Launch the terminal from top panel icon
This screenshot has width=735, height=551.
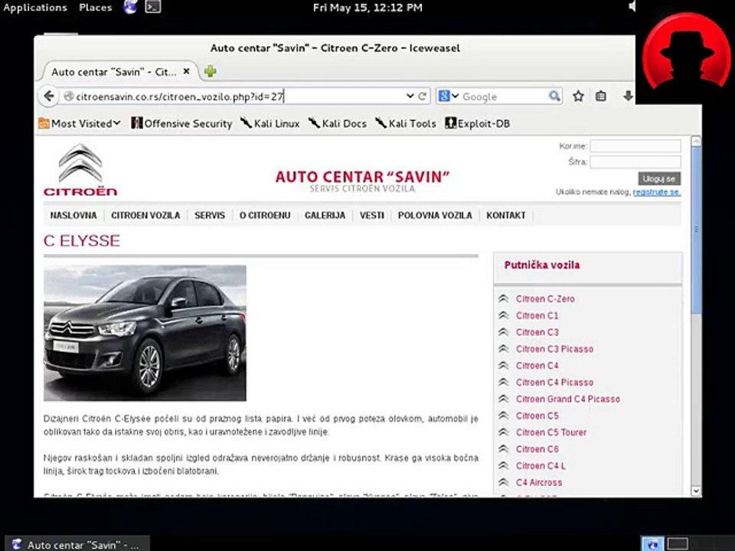click(153, 7)
